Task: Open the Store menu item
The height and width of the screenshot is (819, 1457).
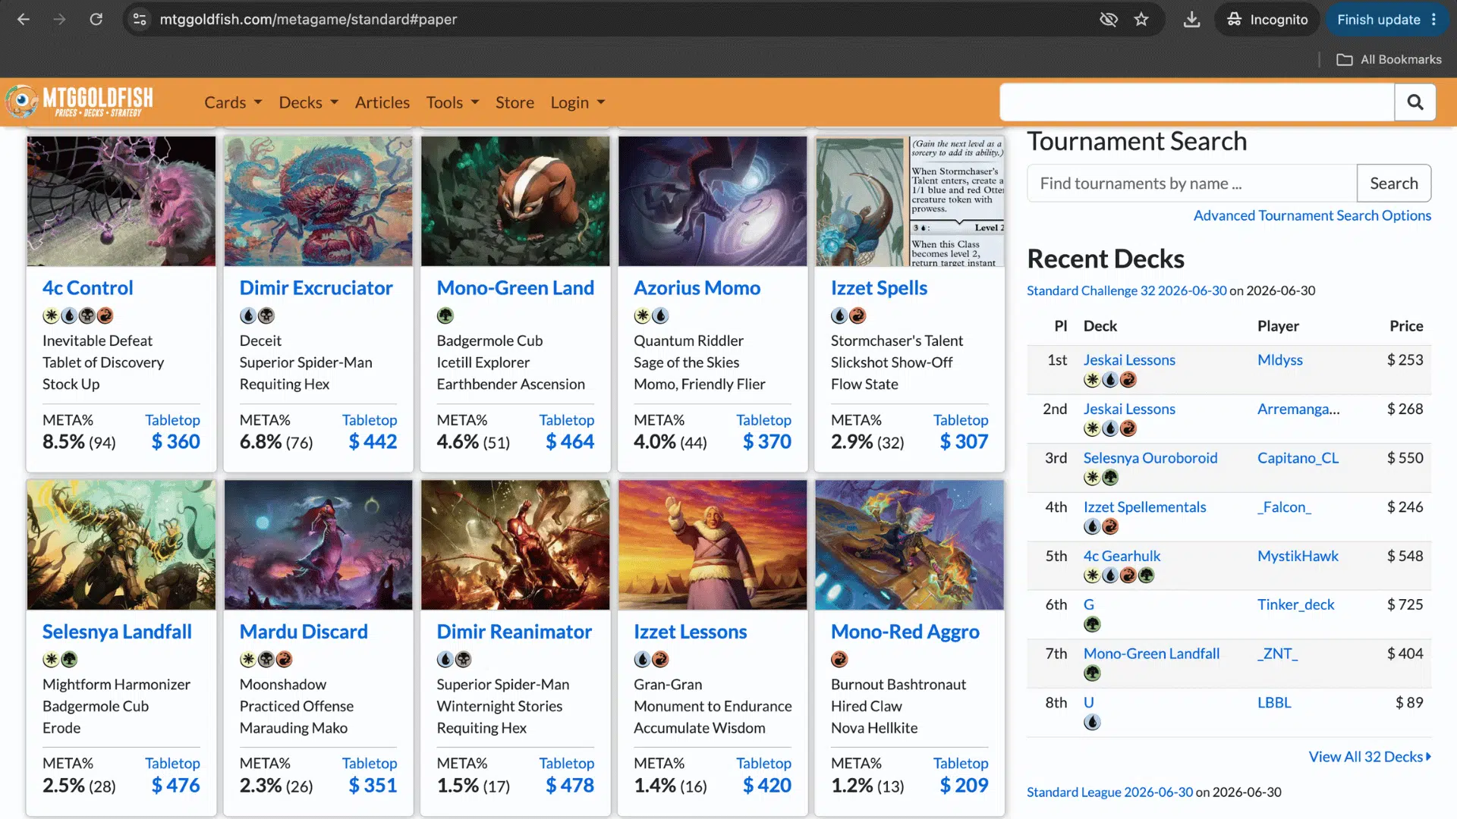Action: [515, 102]
